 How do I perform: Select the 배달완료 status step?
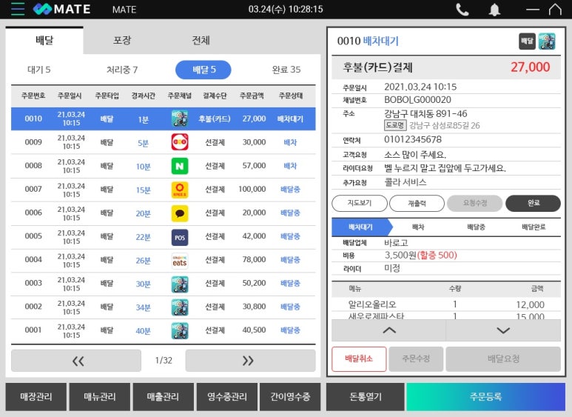pyautogui.click(x=534, y=227)
